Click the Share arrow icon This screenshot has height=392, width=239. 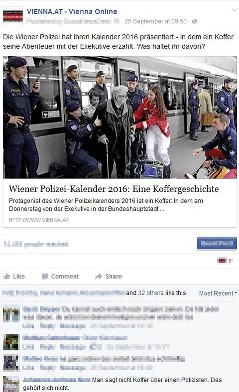tap(99, 276)
